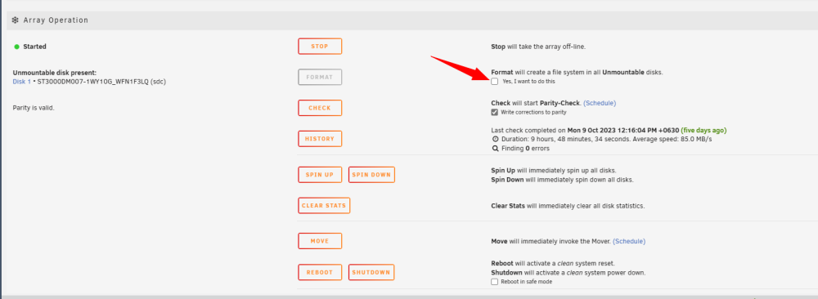Screen dimensions: 818x299
Task: Click the Array Operation snowflake icon
Action: click(15, 20)
